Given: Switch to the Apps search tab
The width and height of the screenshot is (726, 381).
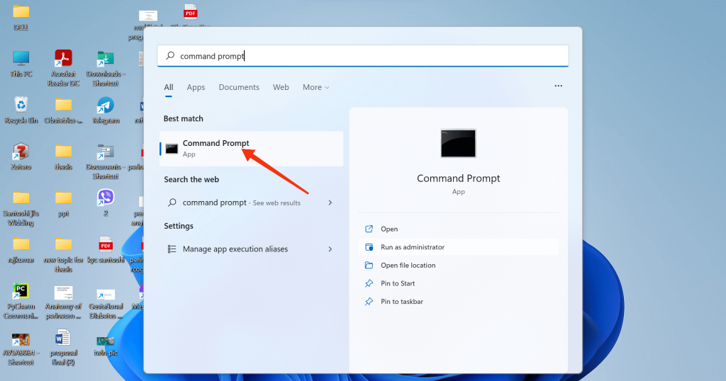Looking at the screenshot, I should [196, 87].
